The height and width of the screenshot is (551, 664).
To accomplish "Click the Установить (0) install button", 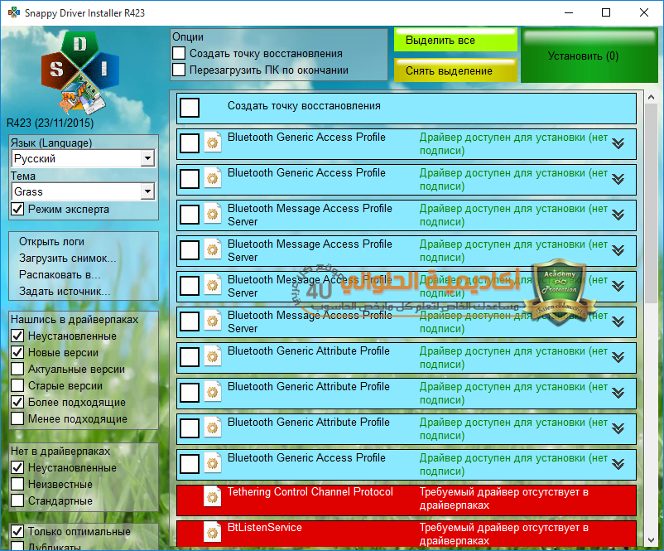I will pyautogui.click(x=589, y=56).
